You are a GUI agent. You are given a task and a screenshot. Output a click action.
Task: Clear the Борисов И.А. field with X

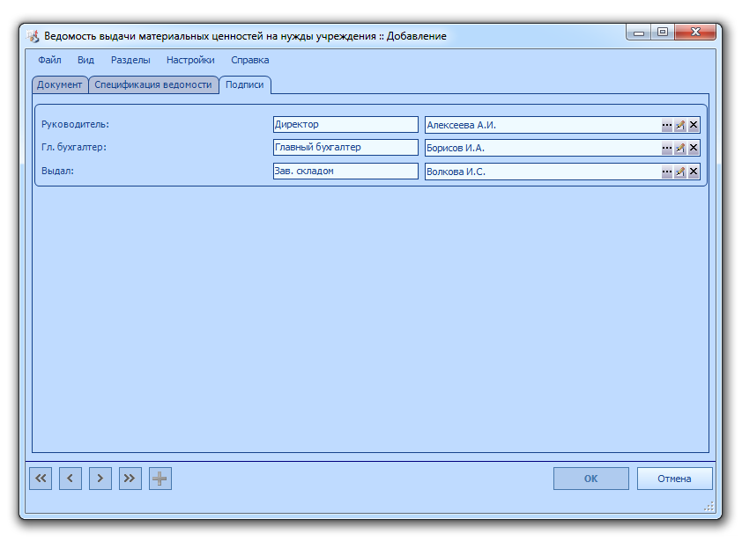pyautogui.click(x=694, y=148)
